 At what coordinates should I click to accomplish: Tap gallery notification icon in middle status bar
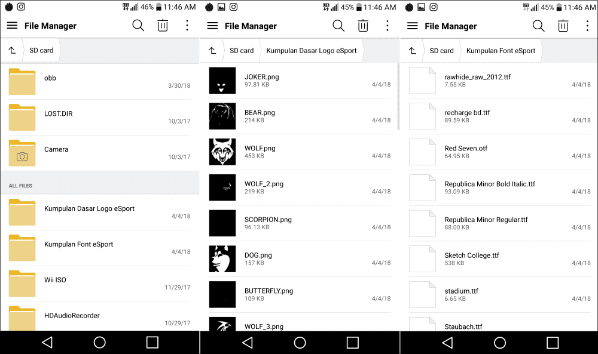tap(221, 7)
